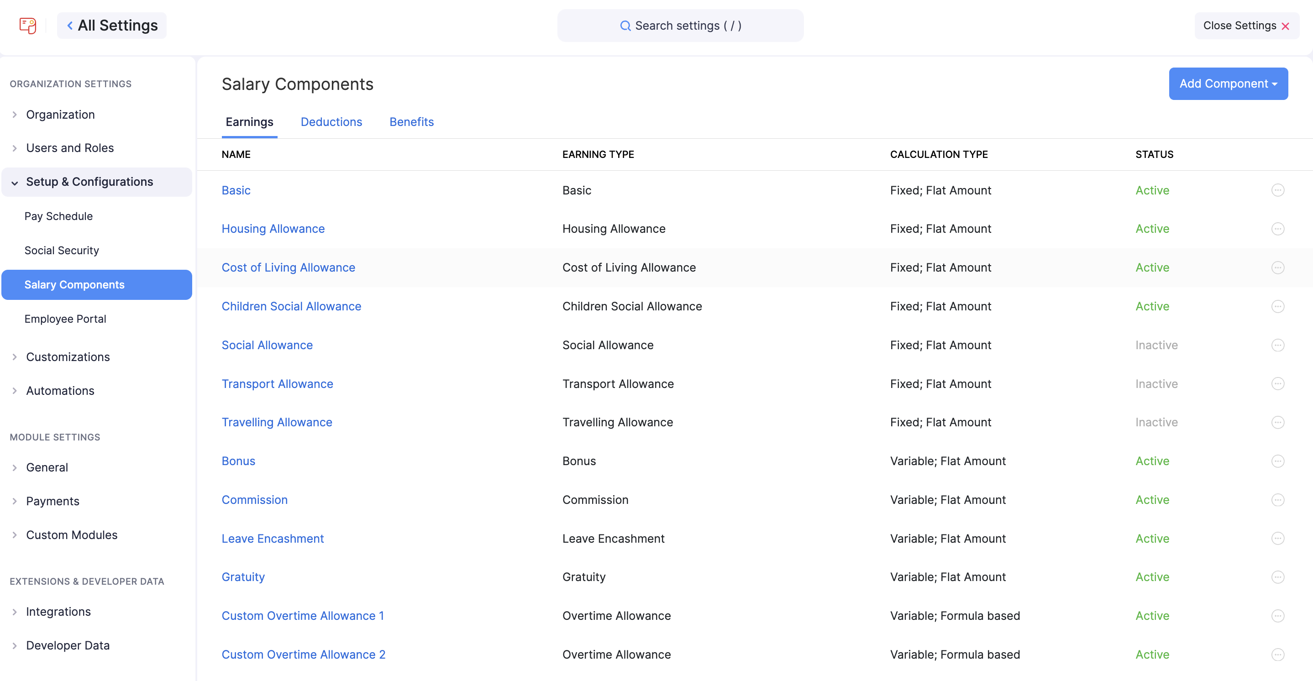This screenshot has height=681, width=1313.
Task: Click the magnifier icon in the search bar
Action: click(x=625, y=26)
